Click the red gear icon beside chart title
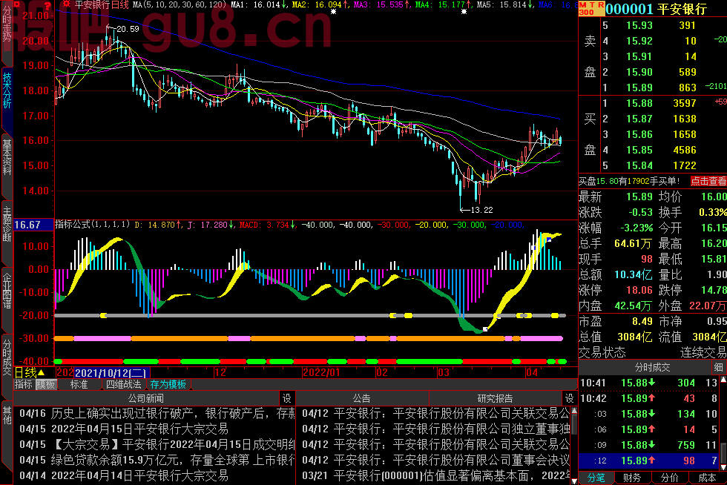This screenshot has height=485, width=727. coord(67,4)
